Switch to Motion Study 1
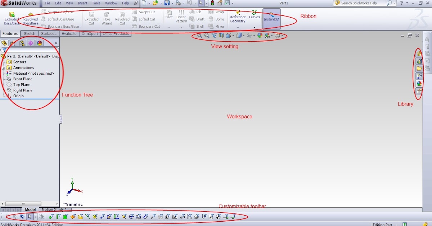Image resolution: width=432 pixels, height=226 pixels. click(55, 209)
